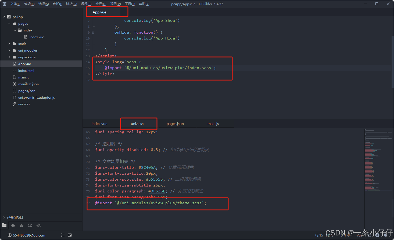Switch to the index.vue tab in lower editor
Screen dimensions: 394x240
[99, 124]
